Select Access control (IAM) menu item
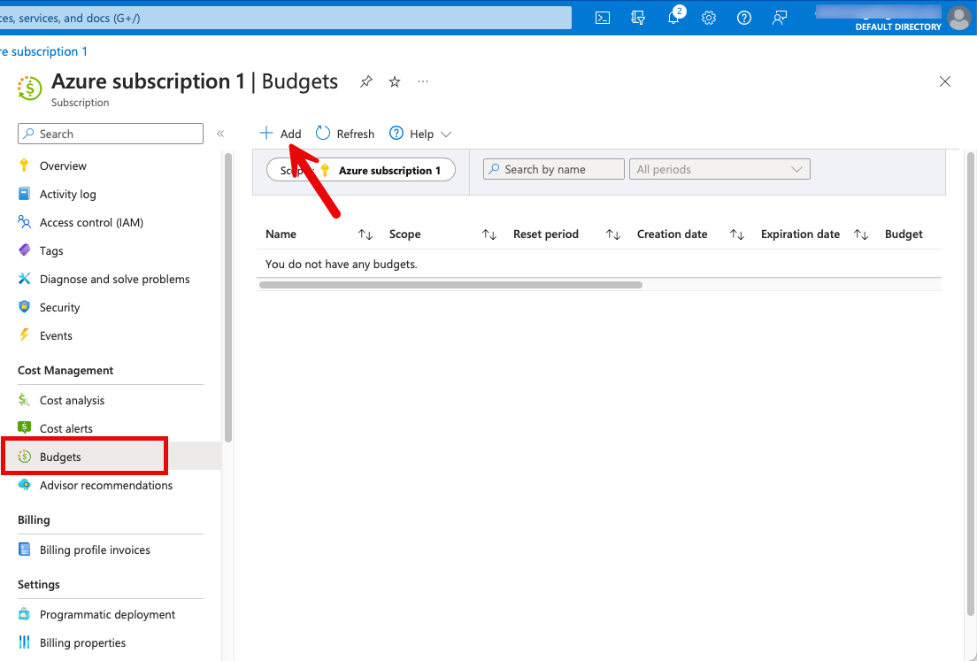This screenshot has width=977, height=661. click(91, 223)
